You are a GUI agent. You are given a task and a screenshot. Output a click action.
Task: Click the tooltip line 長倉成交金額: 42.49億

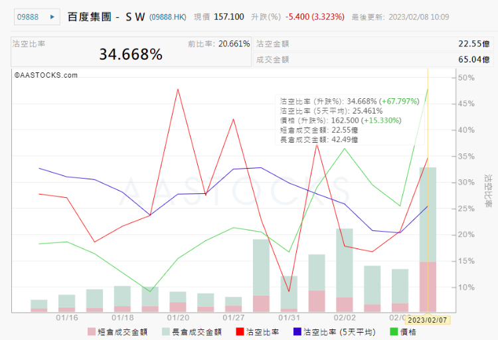(x=319, y=139)
